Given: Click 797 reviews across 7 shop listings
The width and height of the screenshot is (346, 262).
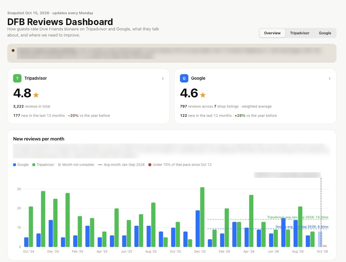Looking at the screenshot, I should [209, 106].
